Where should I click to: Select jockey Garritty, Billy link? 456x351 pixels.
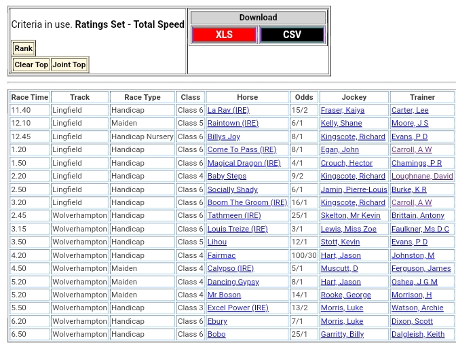coord(342,335)
